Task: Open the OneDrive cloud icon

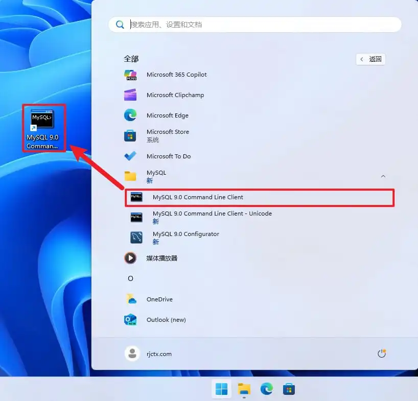Action: (131, 299)
